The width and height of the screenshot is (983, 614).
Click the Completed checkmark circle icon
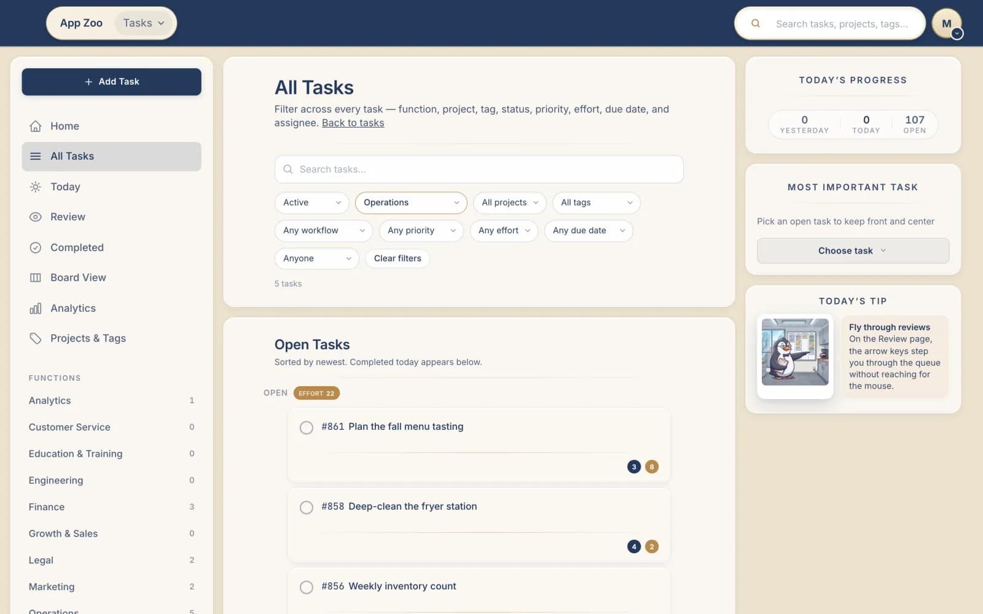coord(36,247)
